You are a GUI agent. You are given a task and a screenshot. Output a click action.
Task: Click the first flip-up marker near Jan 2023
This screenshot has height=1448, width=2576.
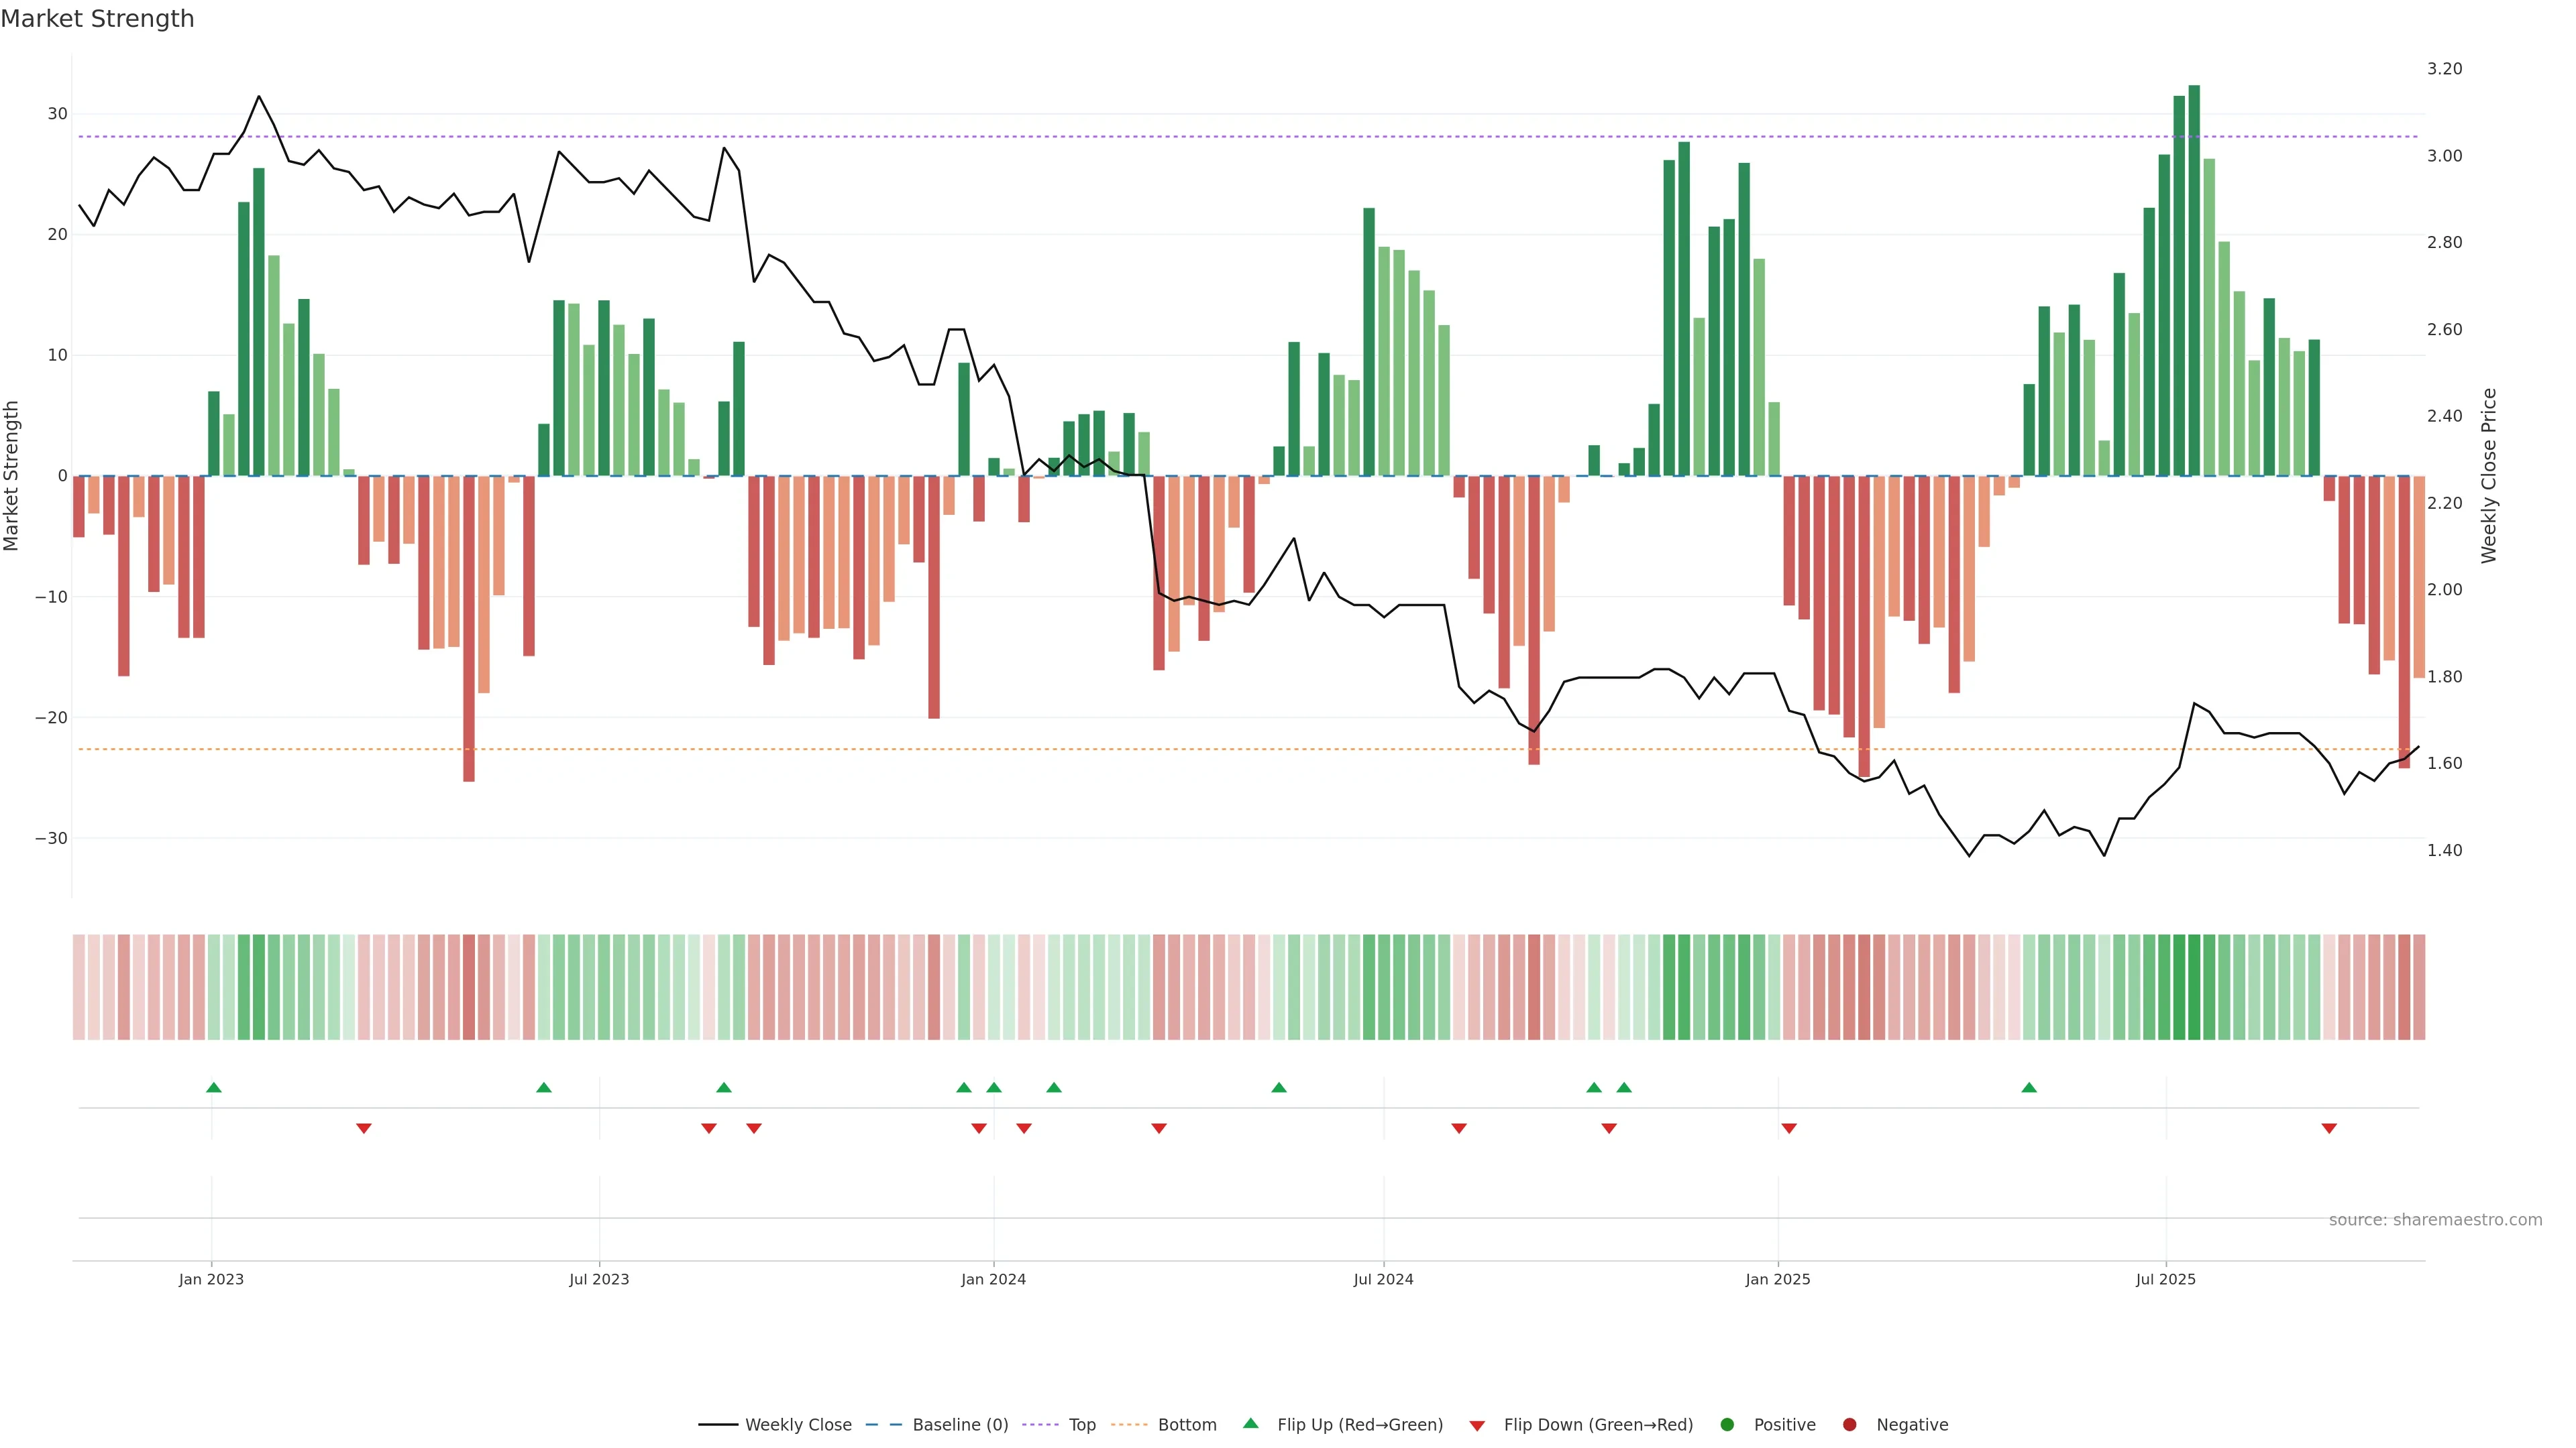point(213,1087)
